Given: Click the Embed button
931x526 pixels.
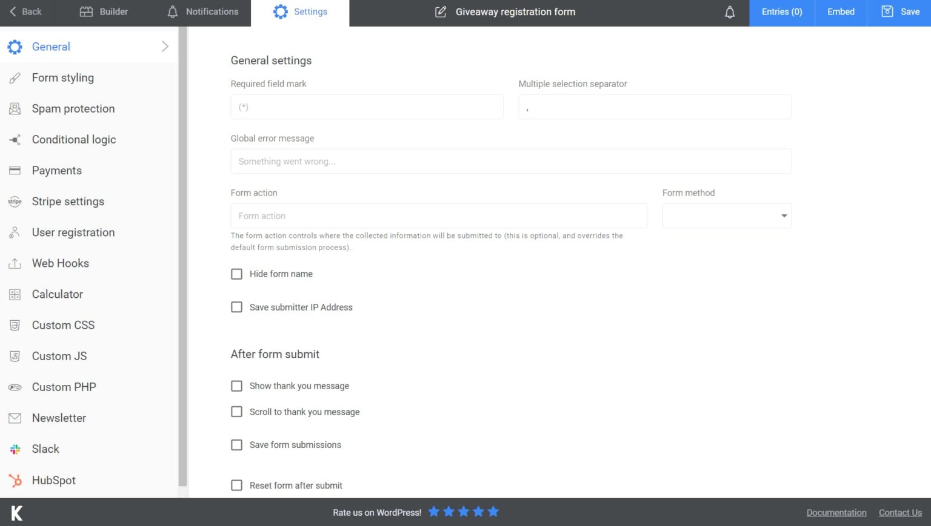Looking at the screenshot, I should coord(841,12).
